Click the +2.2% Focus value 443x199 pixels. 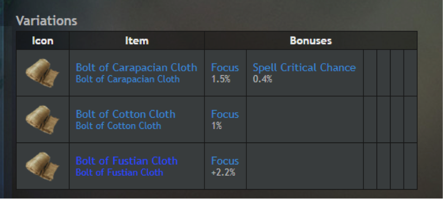tap(223, 173)
